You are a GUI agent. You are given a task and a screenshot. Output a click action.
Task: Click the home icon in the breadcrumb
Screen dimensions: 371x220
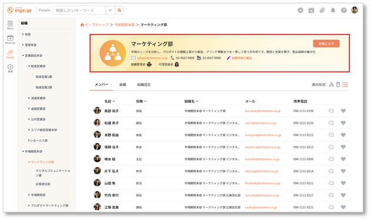coord(82,25)
